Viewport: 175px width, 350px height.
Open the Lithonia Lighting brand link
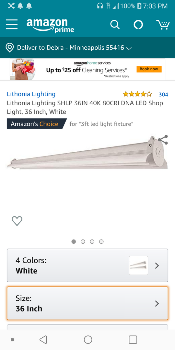click(x=31, y=94)
